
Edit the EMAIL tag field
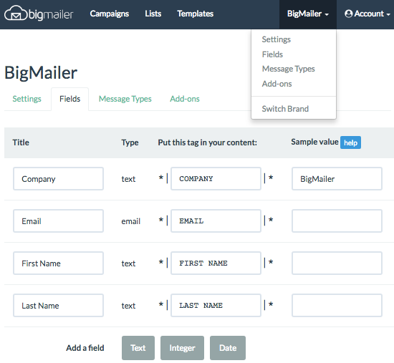point(216,221)
